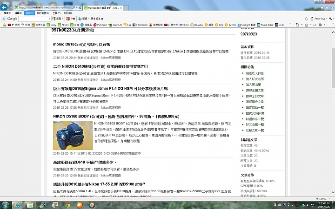Image resolution: width=335 pixels, height=209 pixels.
Task: Open the favorites star icon
Action: coord(327,8)
